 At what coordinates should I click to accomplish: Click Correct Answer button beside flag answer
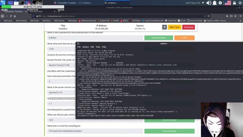point(169,131)
